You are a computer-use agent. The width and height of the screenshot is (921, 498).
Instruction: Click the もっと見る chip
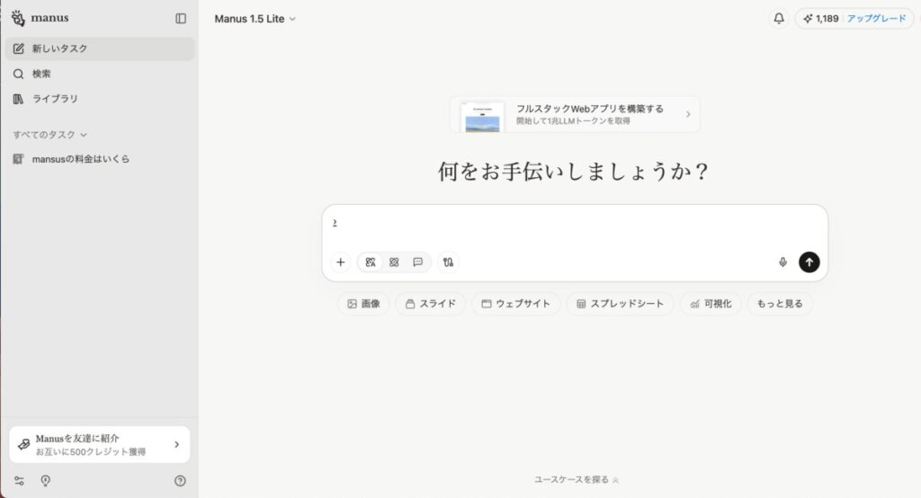tap(780, 304)
